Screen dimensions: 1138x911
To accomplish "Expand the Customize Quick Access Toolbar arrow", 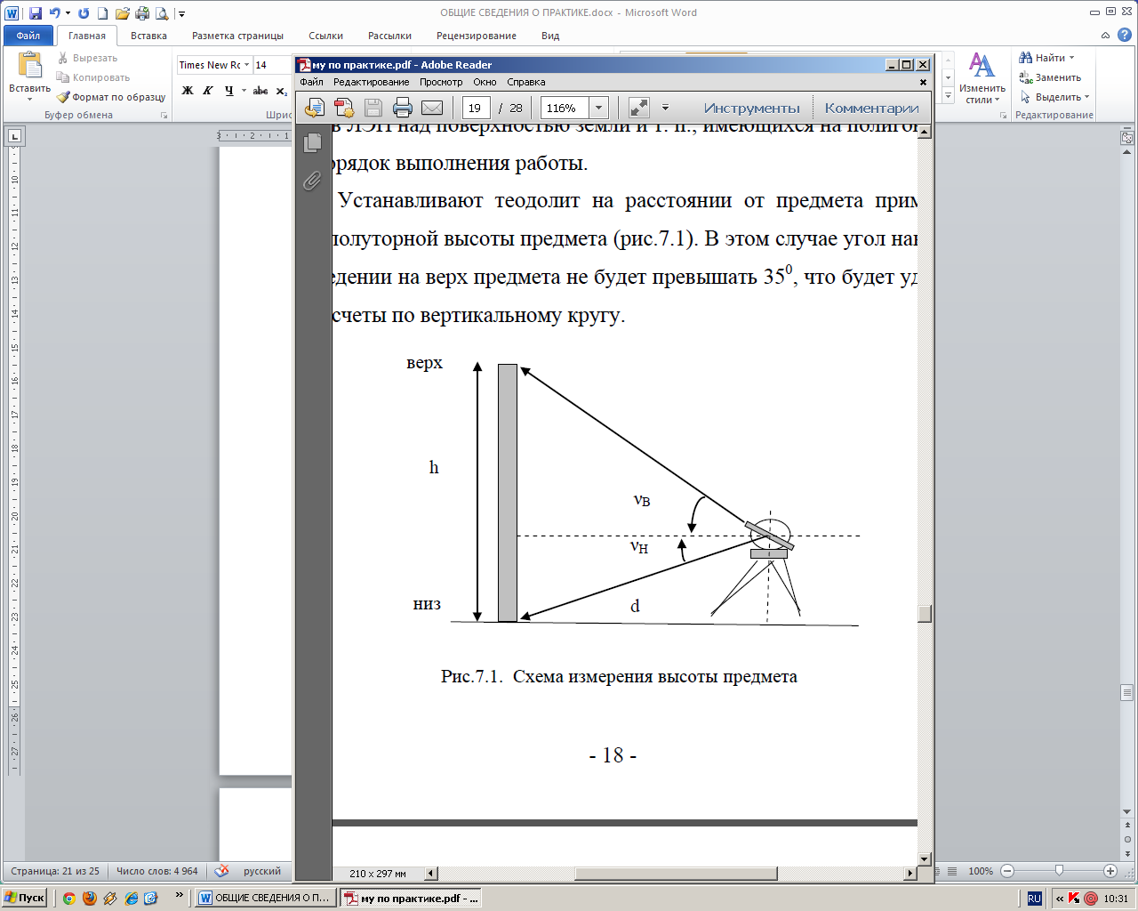I will (x=182, y=14).
